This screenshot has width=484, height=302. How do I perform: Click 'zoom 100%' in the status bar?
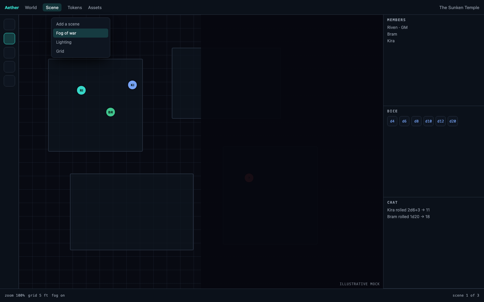(15, 295)
